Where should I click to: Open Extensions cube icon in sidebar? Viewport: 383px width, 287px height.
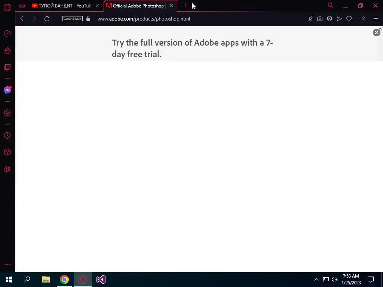point(7,152)
